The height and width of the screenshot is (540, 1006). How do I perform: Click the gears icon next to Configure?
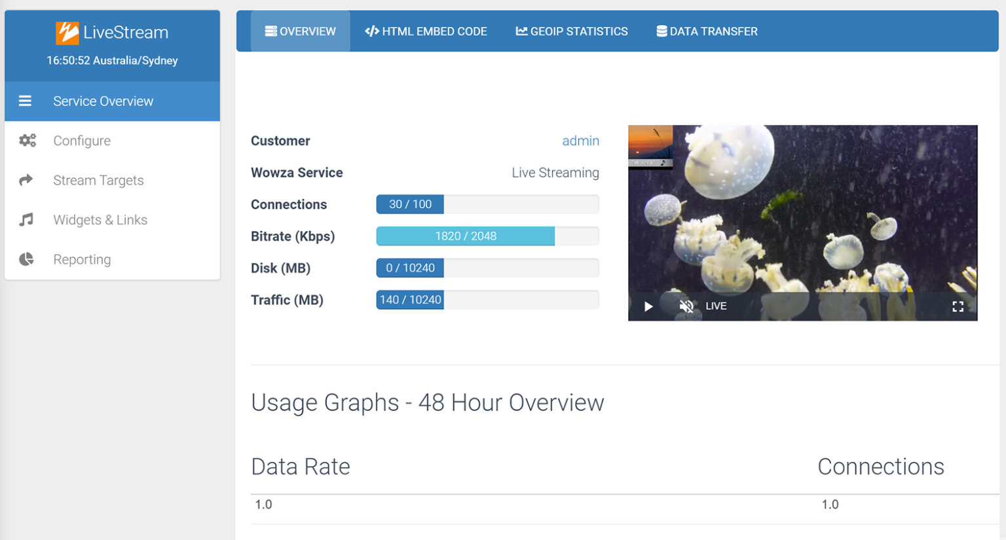(x=27, y=141)
